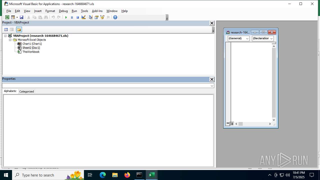Open the View menu
This screenshot has height=180, width=320.
pyautogui.click(x=27, y=11)
